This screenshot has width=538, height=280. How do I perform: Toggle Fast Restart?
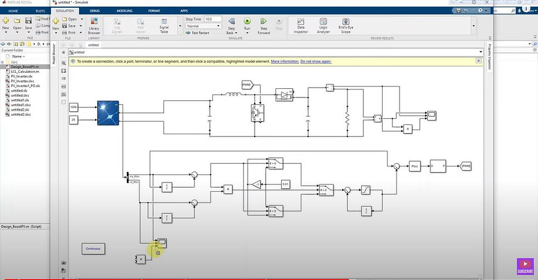pyautogui.click(x=197, y=33)
